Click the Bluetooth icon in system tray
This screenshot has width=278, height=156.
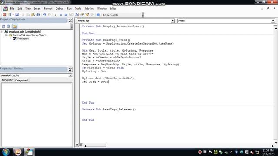click(x=236, y=152)
